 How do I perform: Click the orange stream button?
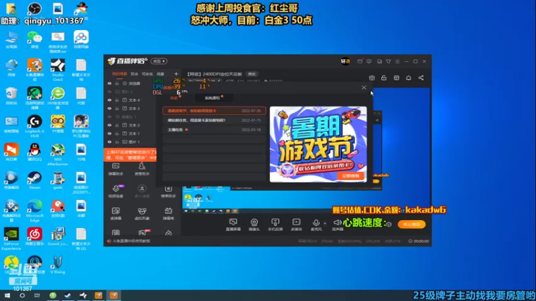click(411, 224)
